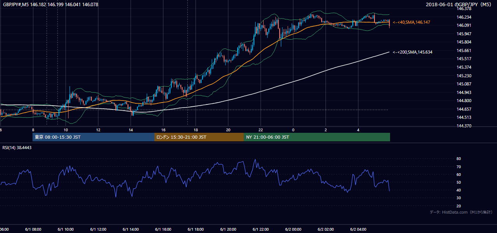Image resolution: width=497 pixels, height=233 pixels.
Task: Click price axis value 145.804
Action: (464, 42)
